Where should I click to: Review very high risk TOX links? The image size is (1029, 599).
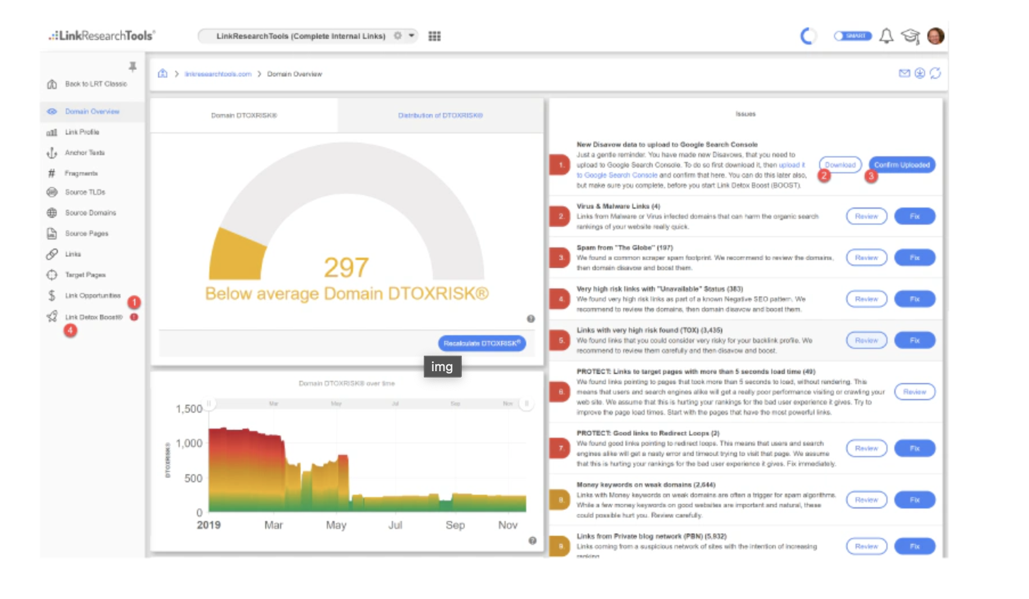(x=867, y=340)
